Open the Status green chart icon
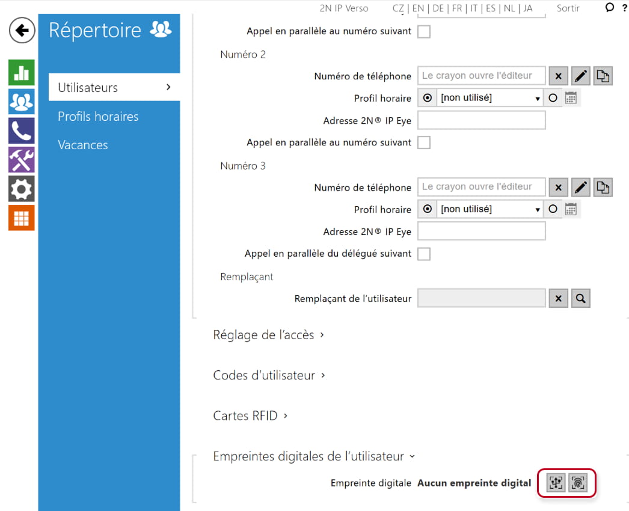 point(21,73)
